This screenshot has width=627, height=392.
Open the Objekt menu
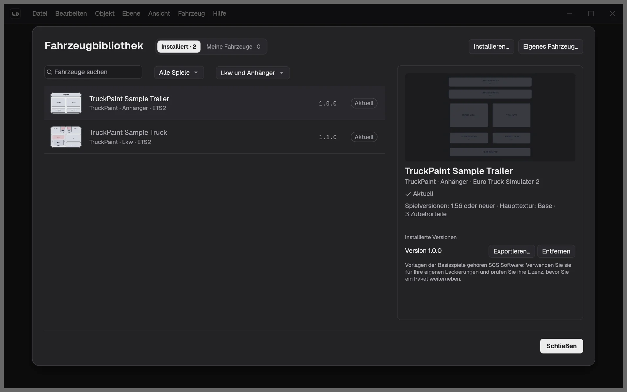tap(104, 13)
